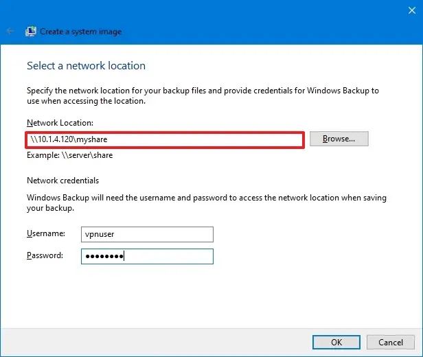Click the empty area beside the Password field
Screen dimensions: 423x357
point(309,256)
